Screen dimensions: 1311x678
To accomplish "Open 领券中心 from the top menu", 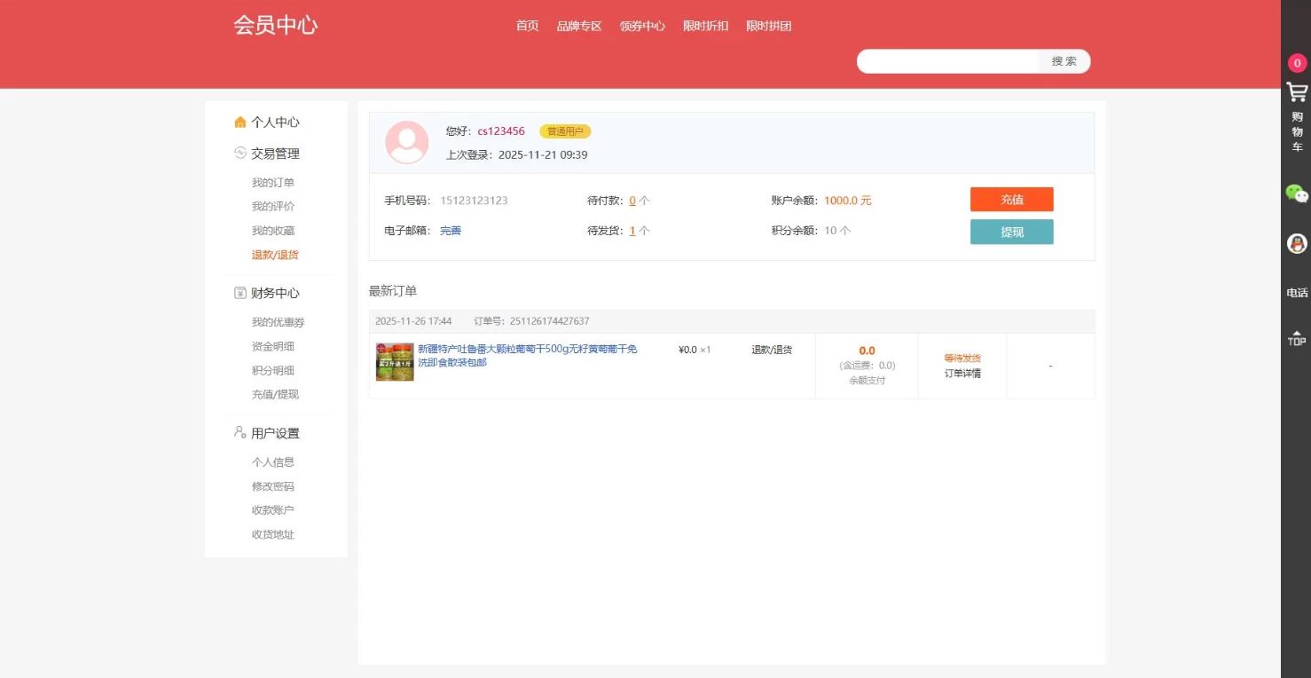I will pyautogui.click(x=642, y=26).
